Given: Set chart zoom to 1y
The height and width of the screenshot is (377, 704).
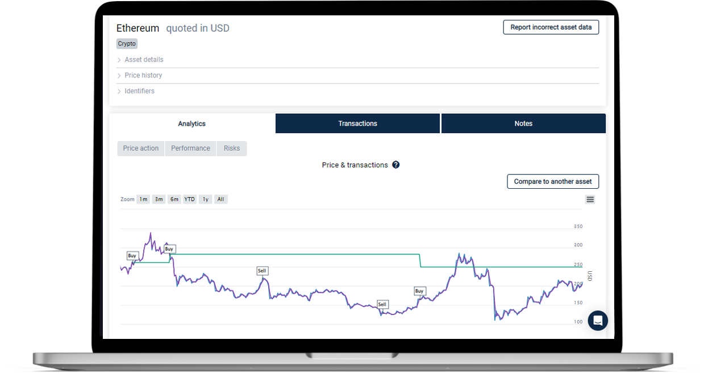Looking at the screenshot, I should [x=206, y=200].
